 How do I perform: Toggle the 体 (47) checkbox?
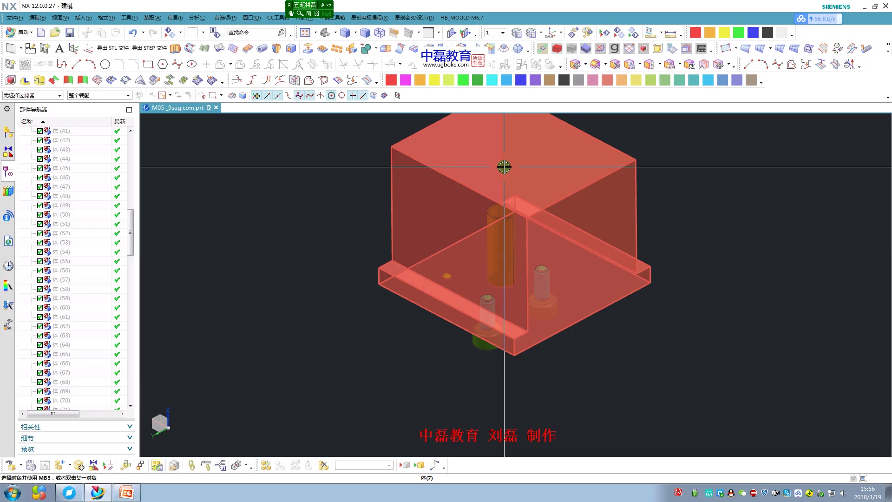(40, 187)
